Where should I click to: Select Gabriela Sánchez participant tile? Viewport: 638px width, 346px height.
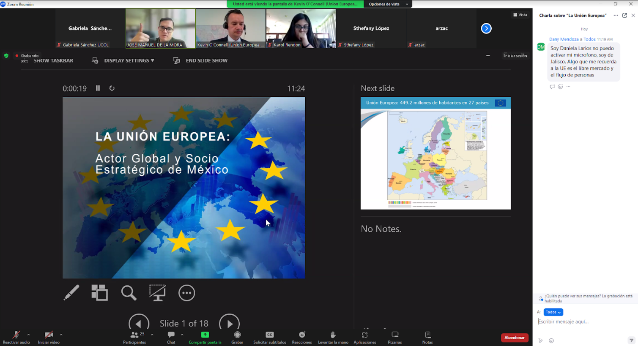coord(90,28)
